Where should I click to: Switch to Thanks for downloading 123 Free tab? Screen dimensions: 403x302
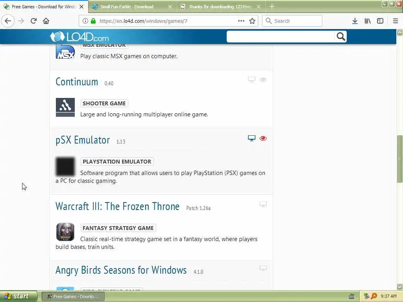220,7
